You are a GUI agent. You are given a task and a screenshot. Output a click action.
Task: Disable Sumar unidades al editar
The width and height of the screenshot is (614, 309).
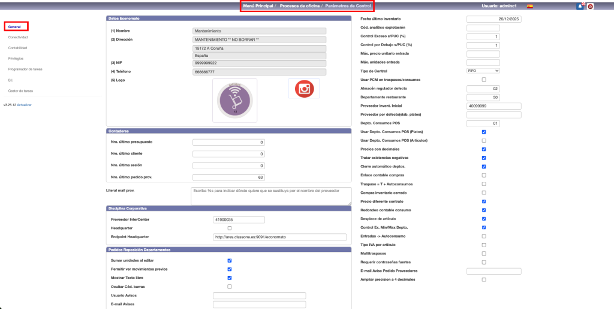click(x=230, y=260)
